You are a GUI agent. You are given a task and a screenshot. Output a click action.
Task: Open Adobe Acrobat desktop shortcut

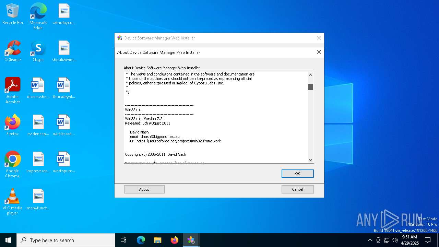click(13, 91)
